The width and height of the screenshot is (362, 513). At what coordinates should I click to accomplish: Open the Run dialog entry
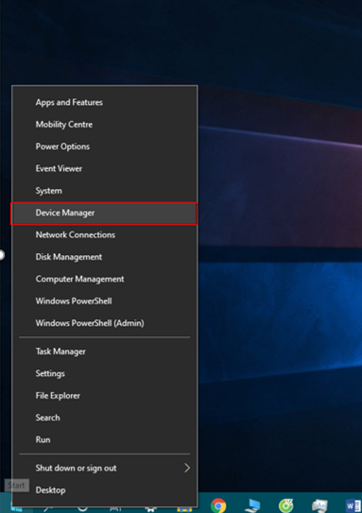tap(104, 439)
